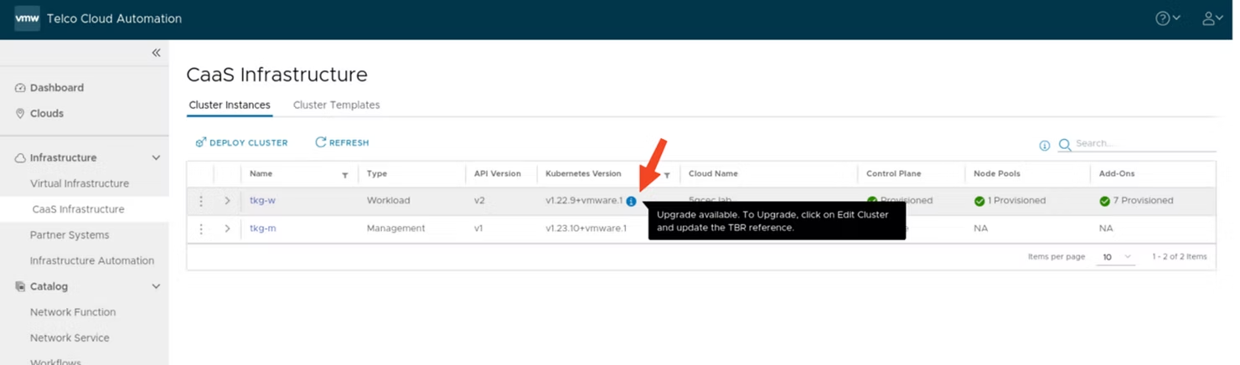Open the tkg-w cluster link
The image size is (1240, 365).
262,201
